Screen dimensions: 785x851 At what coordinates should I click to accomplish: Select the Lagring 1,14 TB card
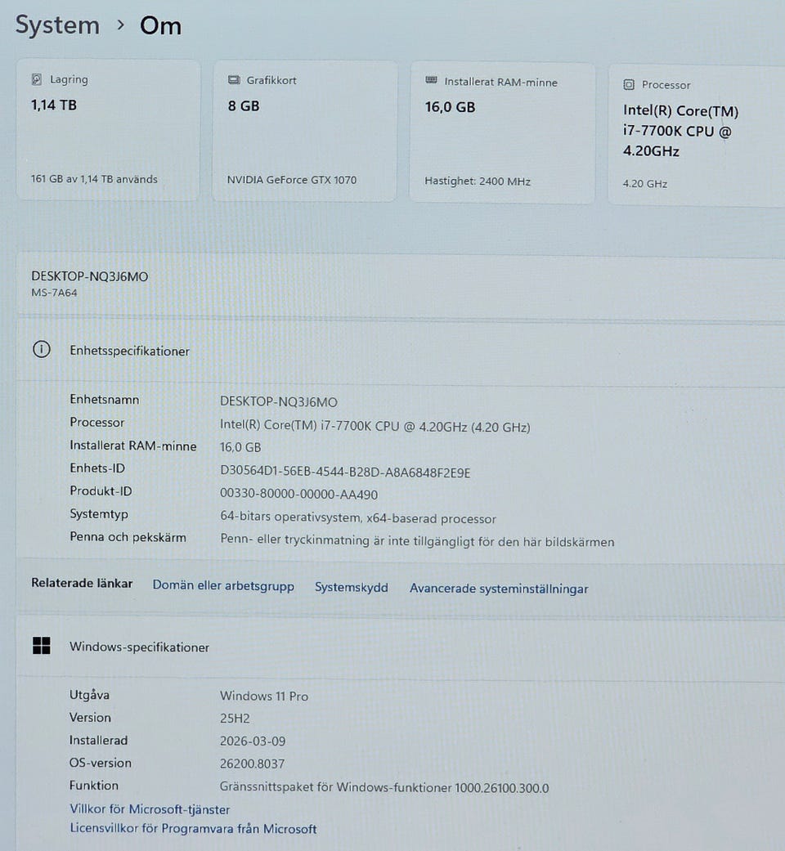pyautogui.click(x=108, y=130)
